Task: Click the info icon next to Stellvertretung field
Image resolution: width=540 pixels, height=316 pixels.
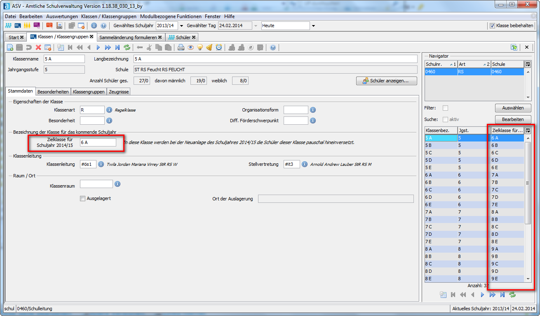Action: click(x=305, y=164)
